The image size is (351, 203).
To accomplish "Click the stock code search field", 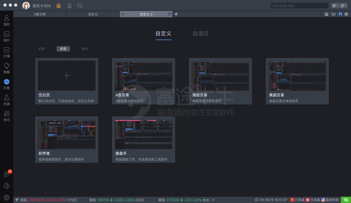I will pyautogui.click(x=299, y=6).
